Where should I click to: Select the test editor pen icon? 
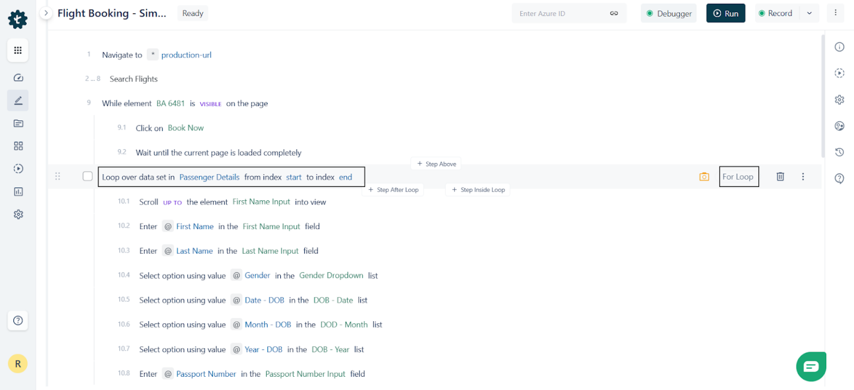[18, 100]
